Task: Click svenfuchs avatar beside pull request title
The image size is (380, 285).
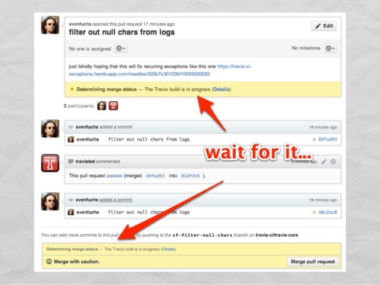Action: 50,25
